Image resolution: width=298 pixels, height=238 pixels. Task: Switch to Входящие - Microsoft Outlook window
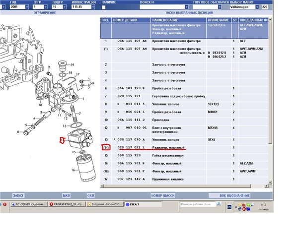click(104, 204)
